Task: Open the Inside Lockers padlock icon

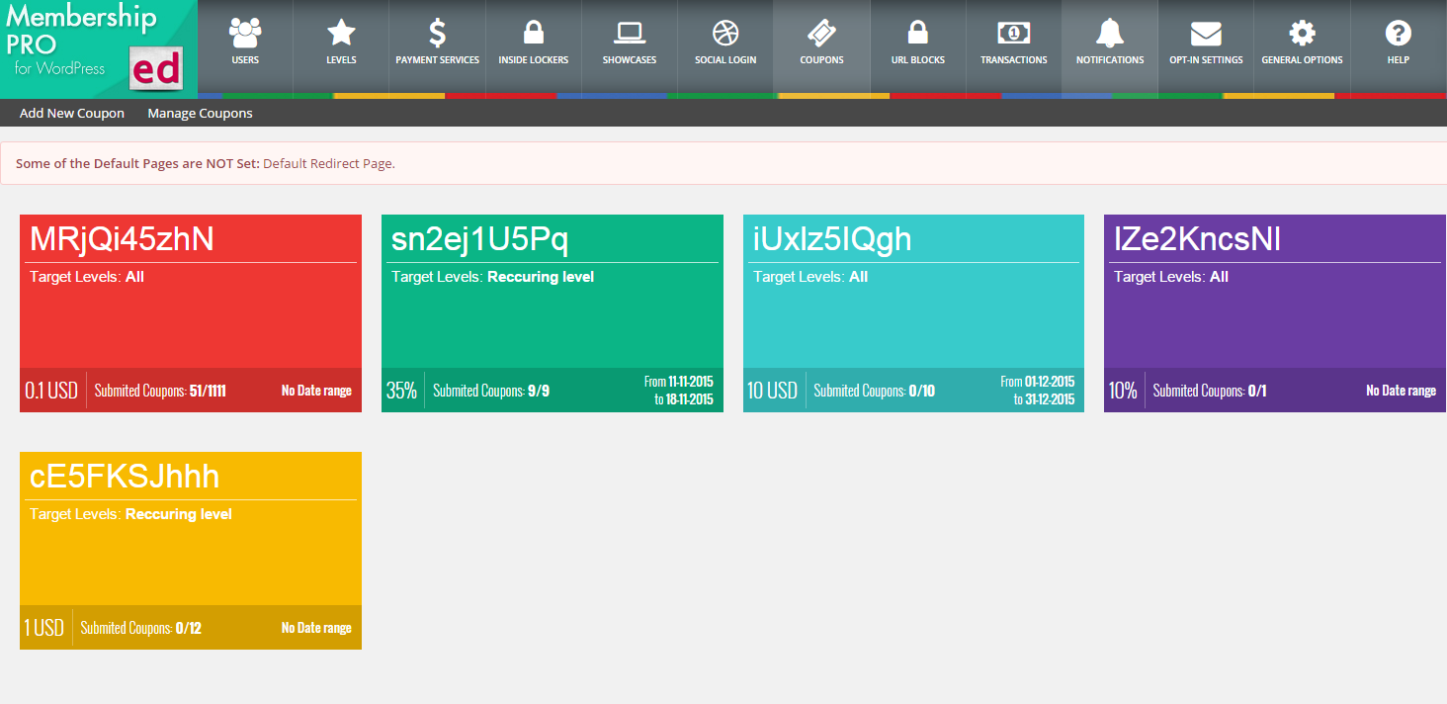Action: [534, 34]
